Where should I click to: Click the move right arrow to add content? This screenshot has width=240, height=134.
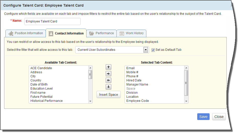[108, 74]
